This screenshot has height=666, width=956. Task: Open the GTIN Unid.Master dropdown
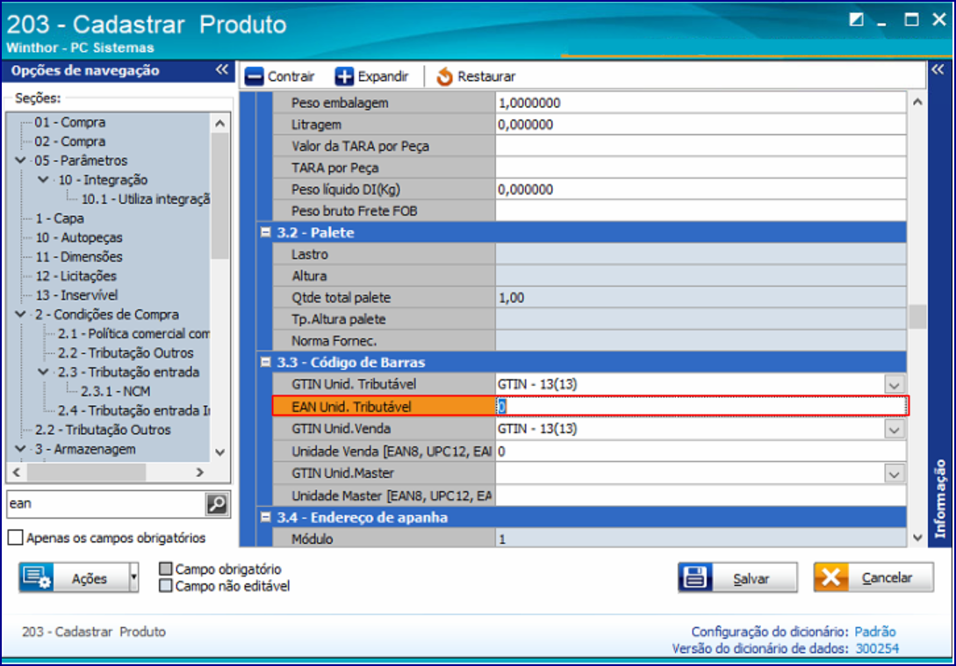point(894,474)
